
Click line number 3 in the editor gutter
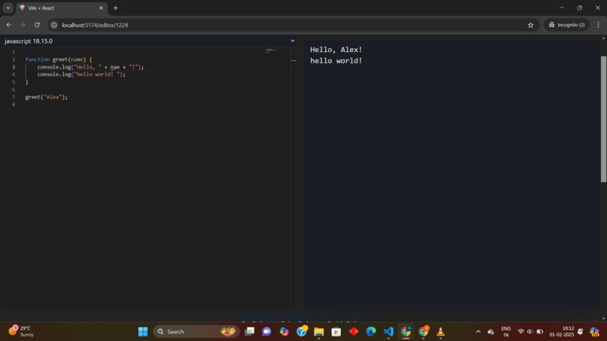click(14, 67)
